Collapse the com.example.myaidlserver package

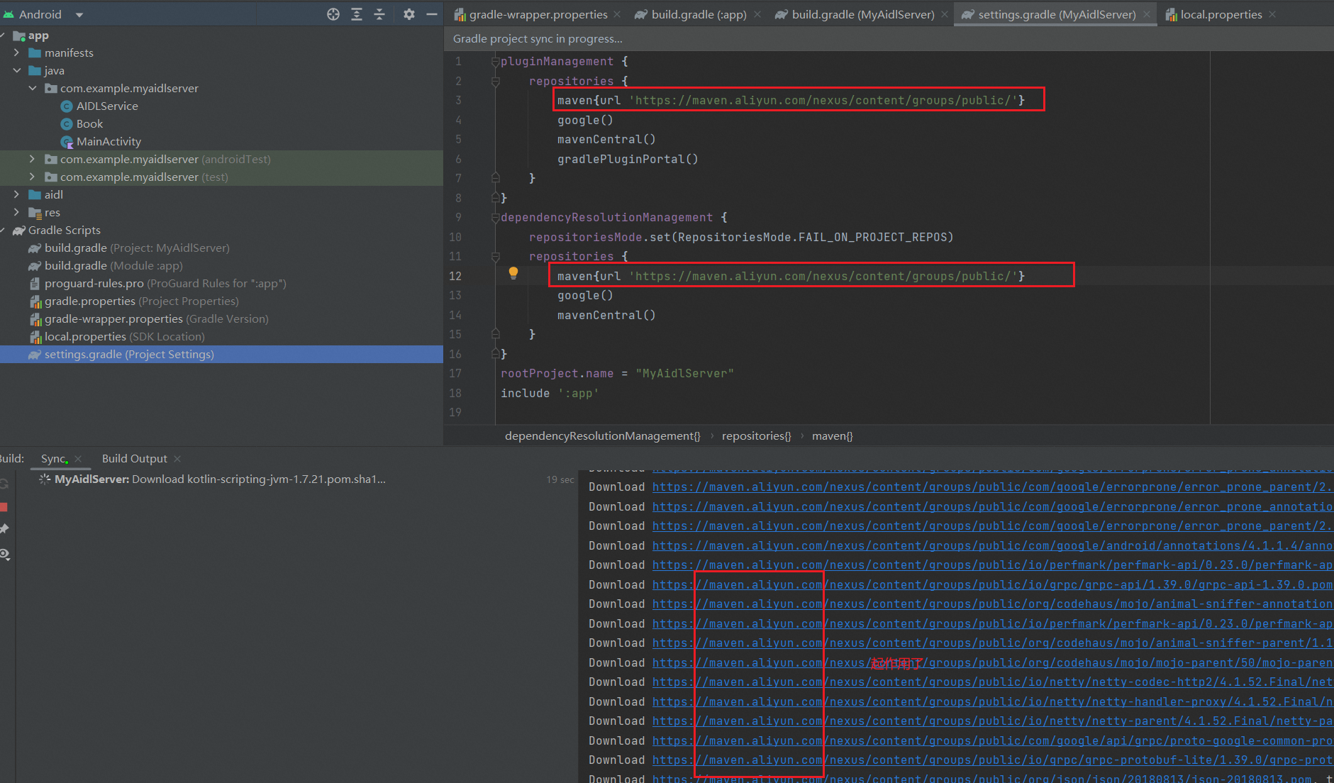(x=32, y=88)
